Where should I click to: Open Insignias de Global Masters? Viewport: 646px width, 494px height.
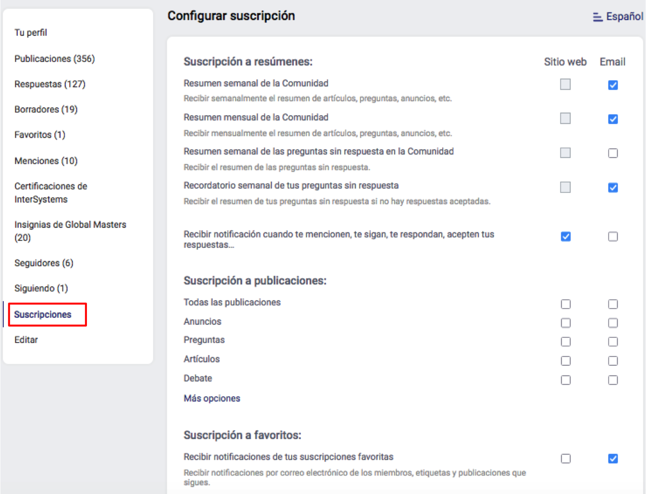click(x=70, y=231)
